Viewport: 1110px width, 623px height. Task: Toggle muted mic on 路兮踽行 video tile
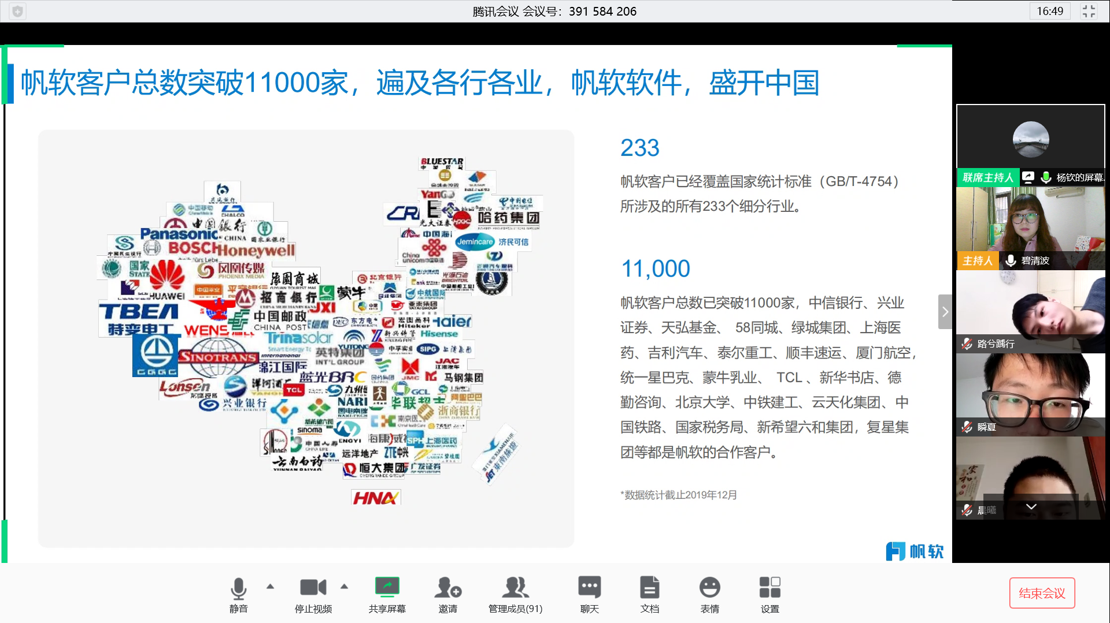967,344
